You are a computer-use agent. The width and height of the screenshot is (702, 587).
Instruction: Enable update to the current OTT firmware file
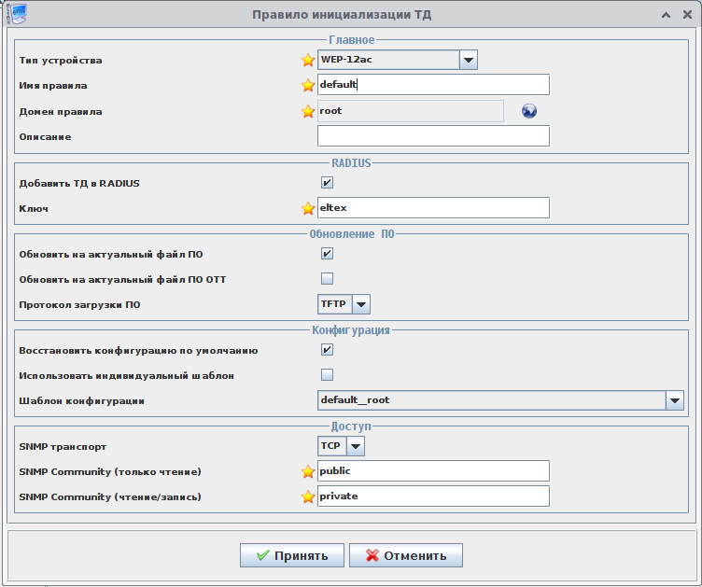(327, 278)
